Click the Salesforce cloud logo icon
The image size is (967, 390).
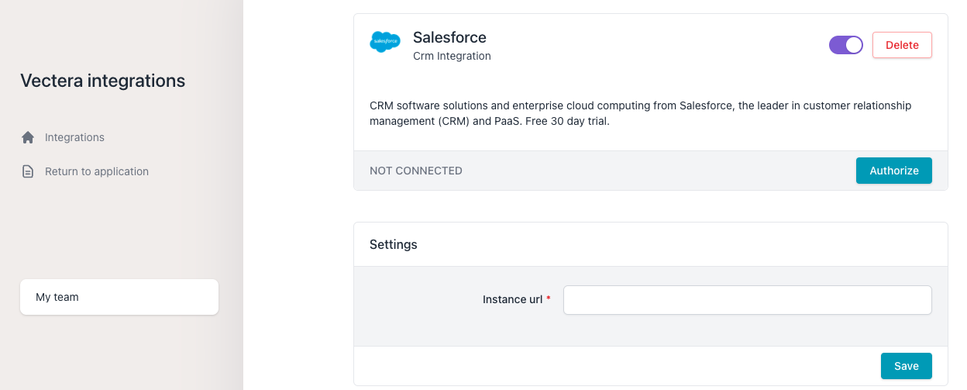click(x=385, y=42)
